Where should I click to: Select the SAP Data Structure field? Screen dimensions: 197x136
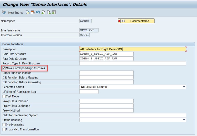(x=106, y=54)
